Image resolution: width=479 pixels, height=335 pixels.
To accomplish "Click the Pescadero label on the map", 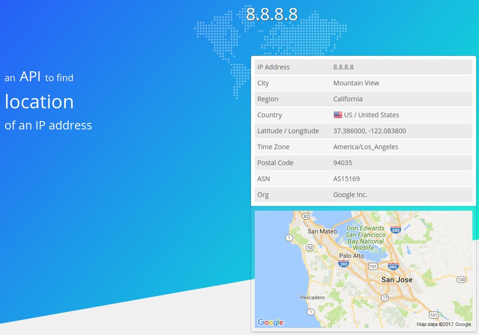I will tap(312, 297).
